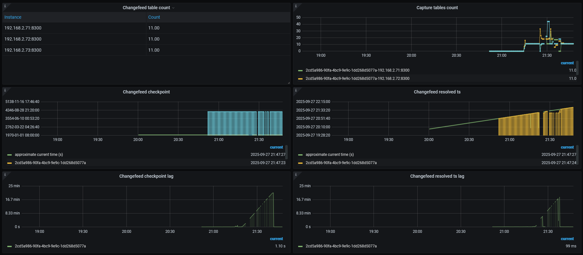Sort table by the Instance column header
The width and height of the screenshot is (583, 255).
coord(13,17)
